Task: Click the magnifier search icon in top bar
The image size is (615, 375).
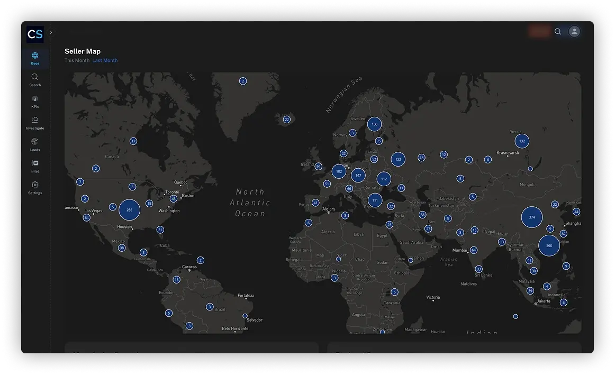Action: [558, 31]
